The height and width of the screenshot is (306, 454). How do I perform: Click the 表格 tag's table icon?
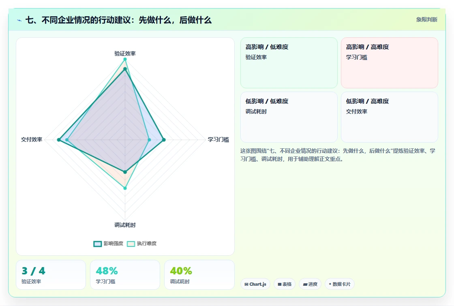pyautogui.click(x=280, y=284)
